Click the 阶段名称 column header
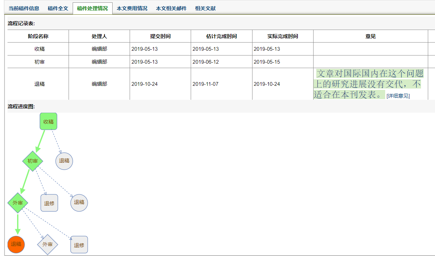 coord(38,36)
